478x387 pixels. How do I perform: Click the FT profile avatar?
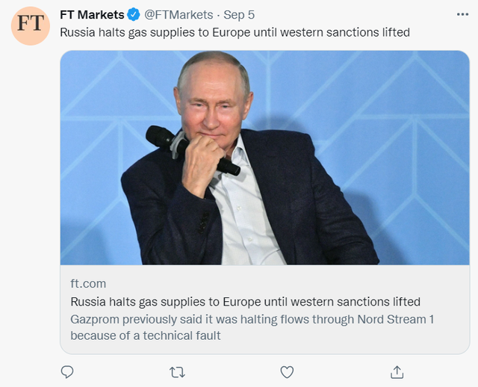click(31, 24)
